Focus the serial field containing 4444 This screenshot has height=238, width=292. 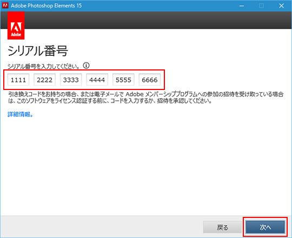[97, 80]
